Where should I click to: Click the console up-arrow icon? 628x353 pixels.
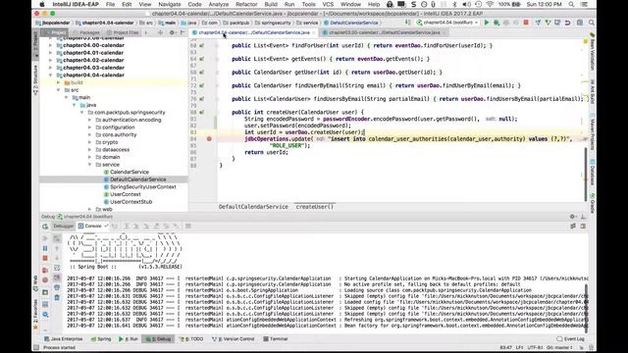point(57,248)
